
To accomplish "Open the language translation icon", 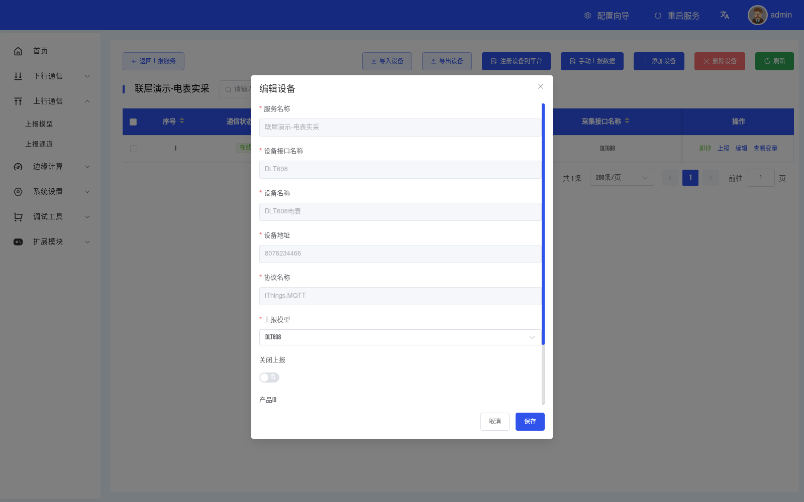I will [725, 15].
